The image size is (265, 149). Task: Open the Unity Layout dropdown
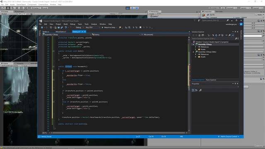258,8
